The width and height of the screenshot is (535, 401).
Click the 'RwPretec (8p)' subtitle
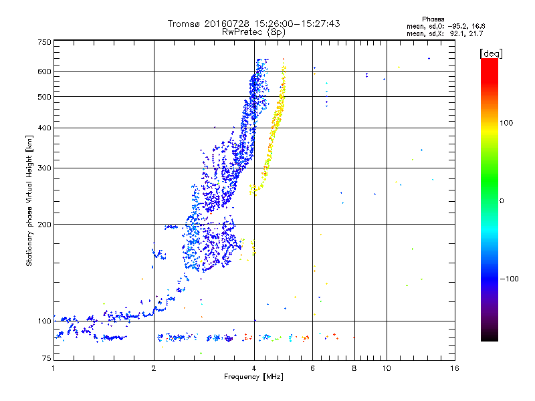253,32
